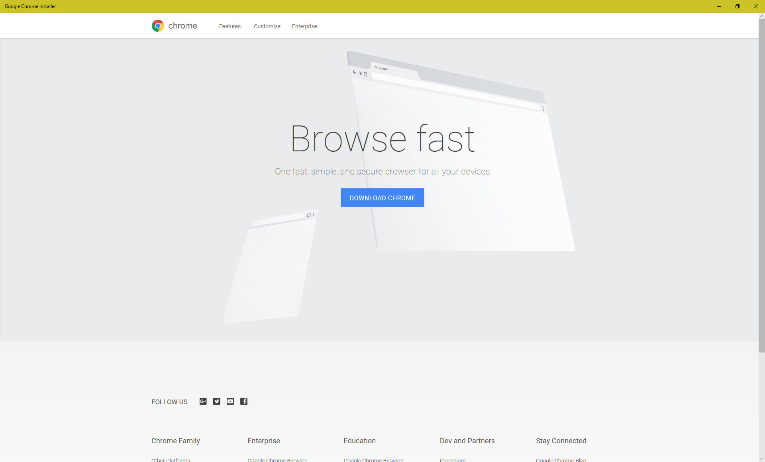This screenshot has width=765, height=462.
Task: Click the Google Plus follow icon
Action: [203, 401]
